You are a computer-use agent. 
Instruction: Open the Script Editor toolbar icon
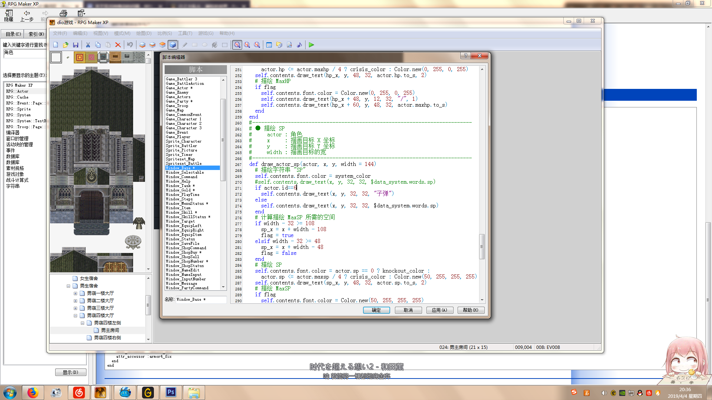click(x=289, y=45)
